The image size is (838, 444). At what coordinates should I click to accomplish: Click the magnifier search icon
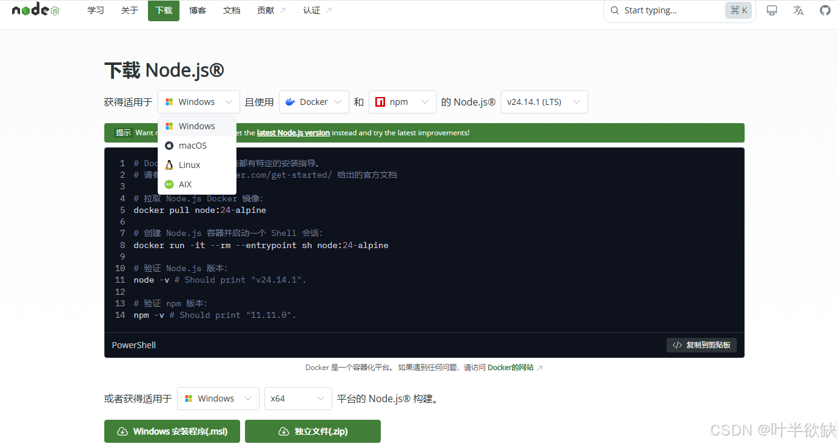(x=615, y=10)
